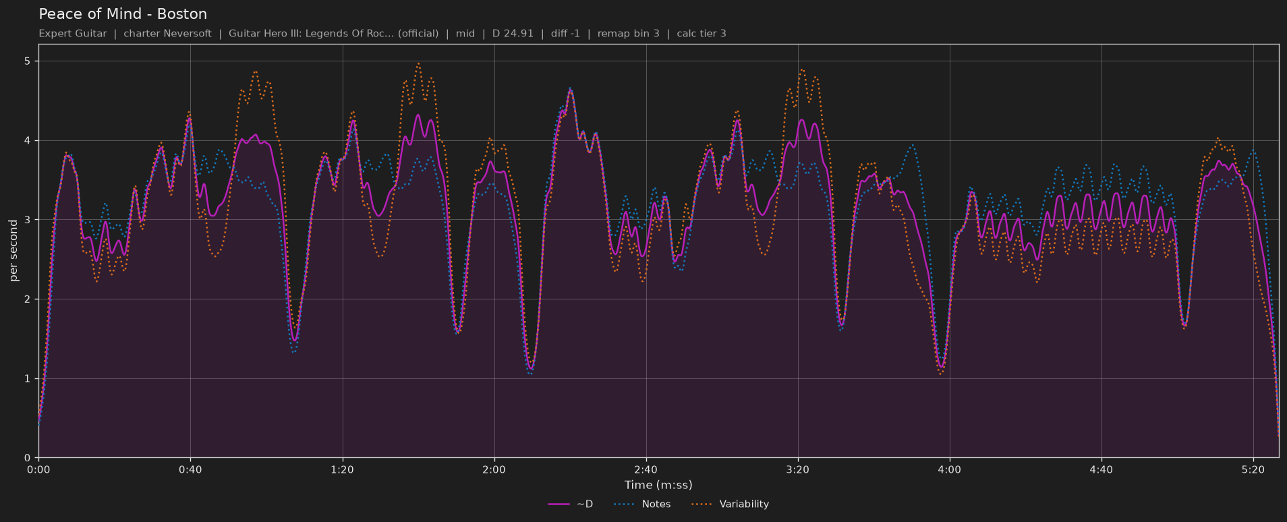Click the chart title 'Peace of Mind - Boston'
This screenshot has width=1287, height=522.
123,14
